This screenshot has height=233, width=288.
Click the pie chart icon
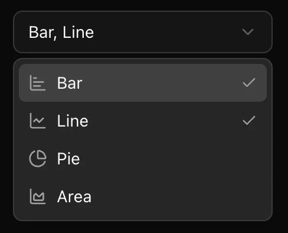[38, 158]
